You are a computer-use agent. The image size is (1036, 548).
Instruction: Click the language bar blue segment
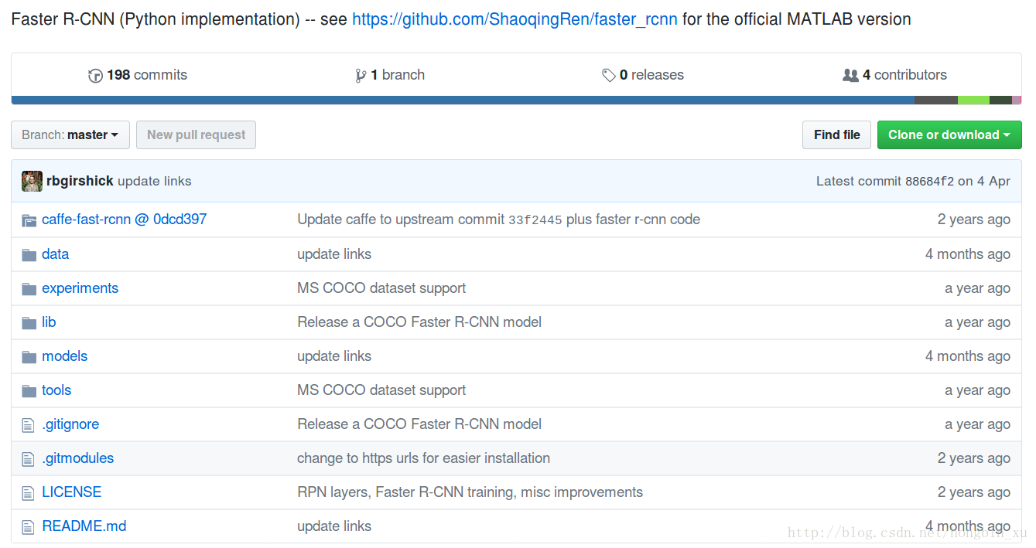coord(463,100)
